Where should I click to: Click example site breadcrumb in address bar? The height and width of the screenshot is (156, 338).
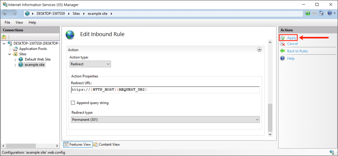coord(98,13)
